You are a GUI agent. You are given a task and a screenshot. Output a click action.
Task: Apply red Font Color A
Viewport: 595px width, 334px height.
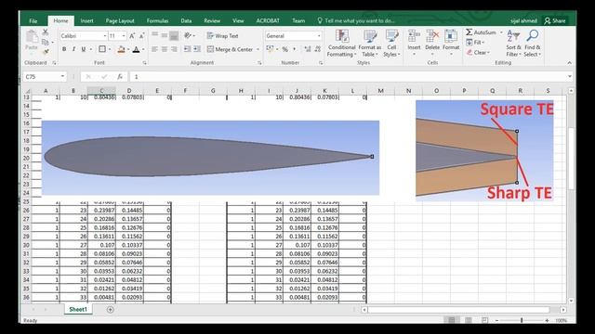click(x=137, y=49)
